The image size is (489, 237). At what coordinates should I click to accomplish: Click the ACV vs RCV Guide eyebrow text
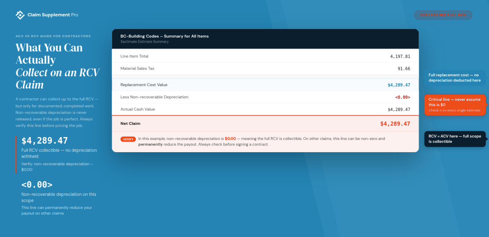(53, 36)
